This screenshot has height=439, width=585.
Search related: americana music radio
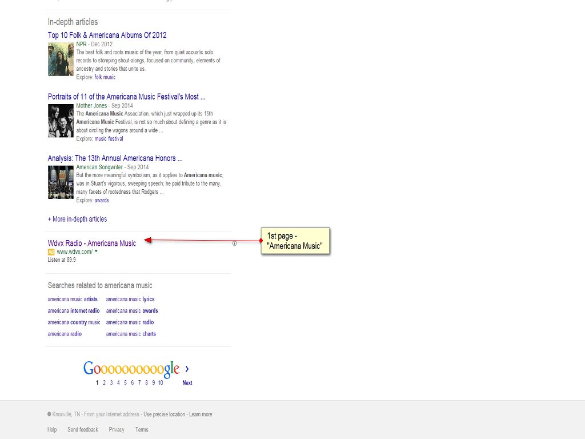point(130,322)
